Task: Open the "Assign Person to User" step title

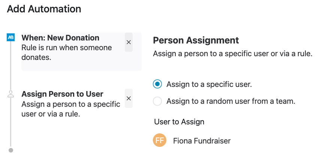Action: coord(63,94)
